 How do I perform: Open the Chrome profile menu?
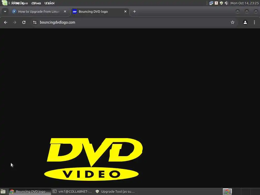click(245, 22)
